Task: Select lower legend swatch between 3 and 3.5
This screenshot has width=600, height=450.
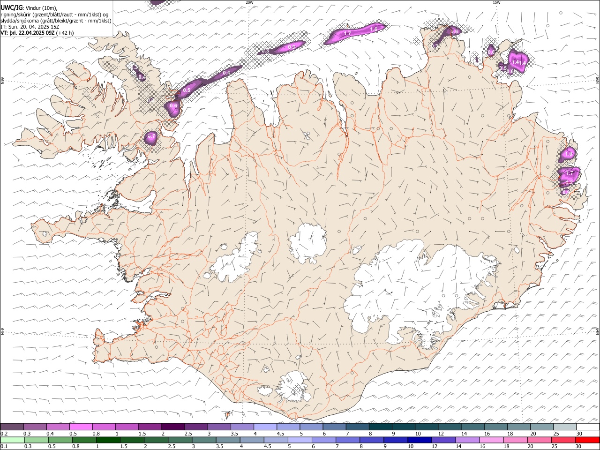Action: coord(203,440)
